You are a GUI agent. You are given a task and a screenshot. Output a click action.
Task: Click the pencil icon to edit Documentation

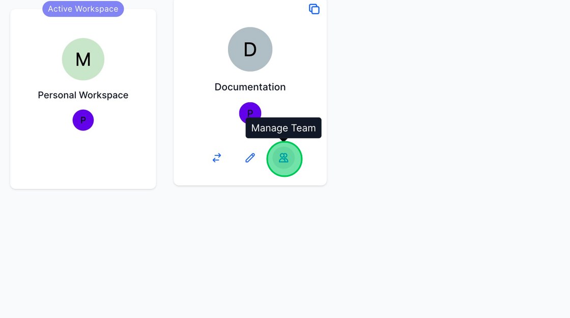click(250, 158)
